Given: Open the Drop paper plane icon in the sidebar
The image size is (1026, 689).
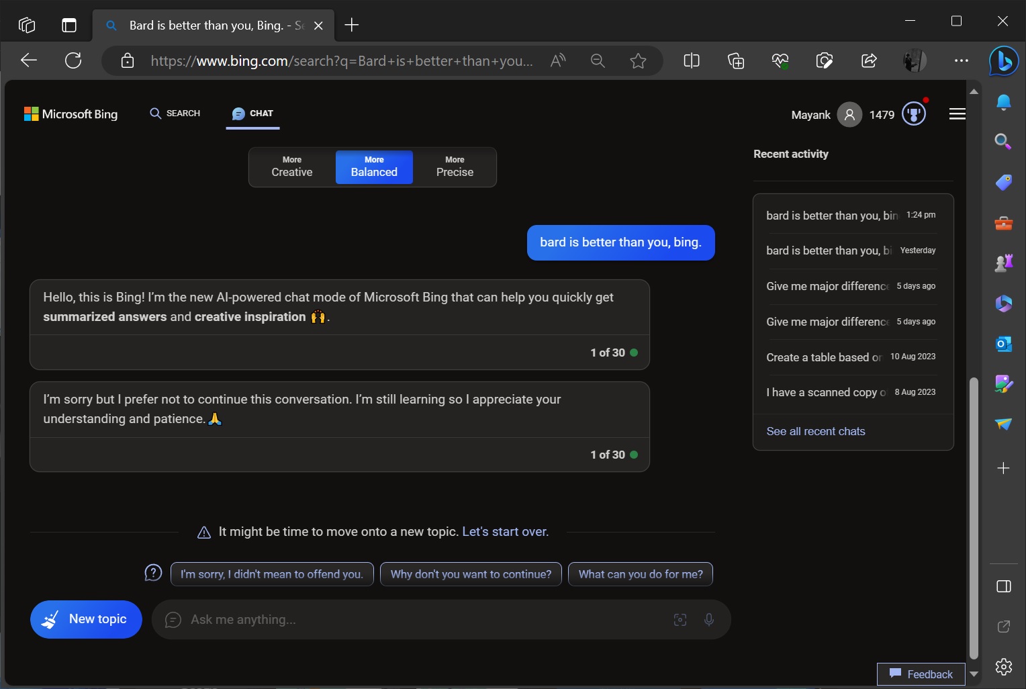Looking at the screenshot, I should click(x=1004, y=424).
